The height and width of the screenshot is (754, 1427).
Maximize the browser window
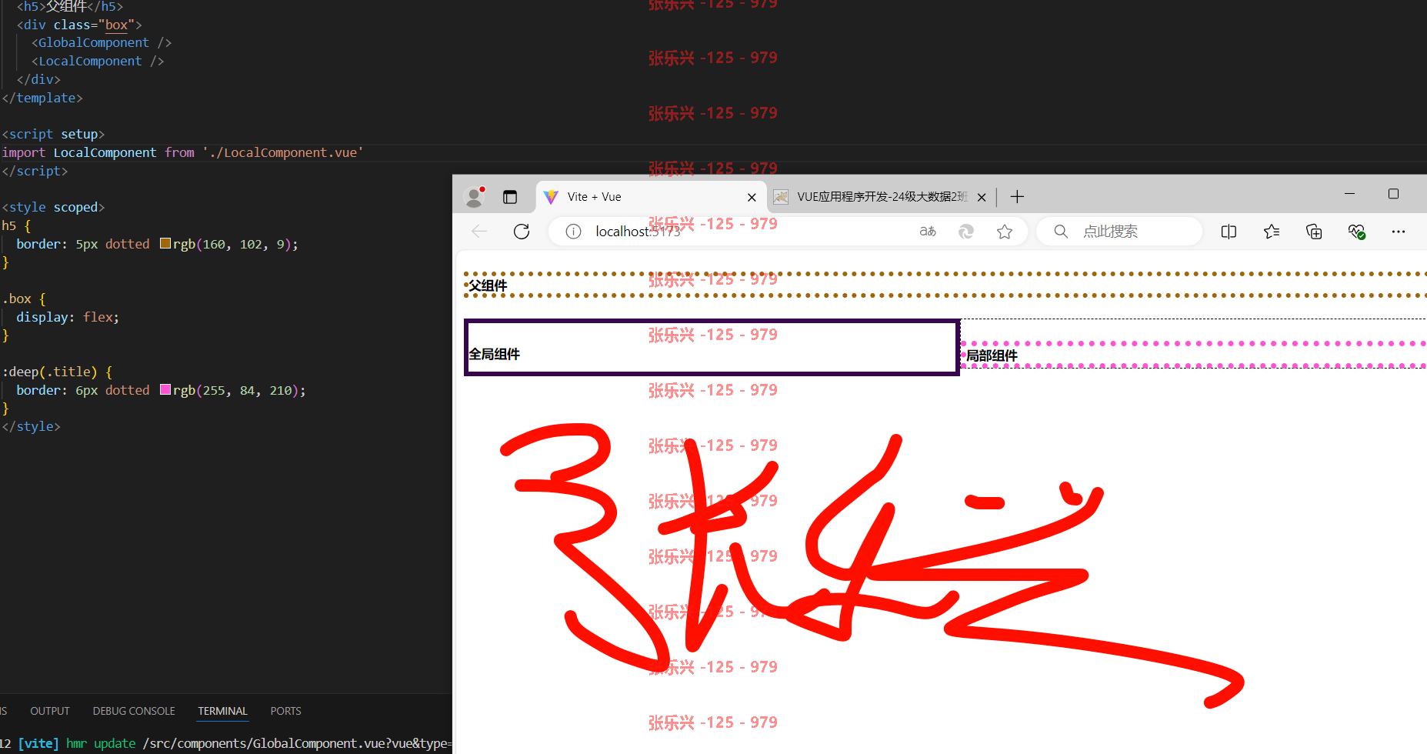click(x=1393, y=194)
